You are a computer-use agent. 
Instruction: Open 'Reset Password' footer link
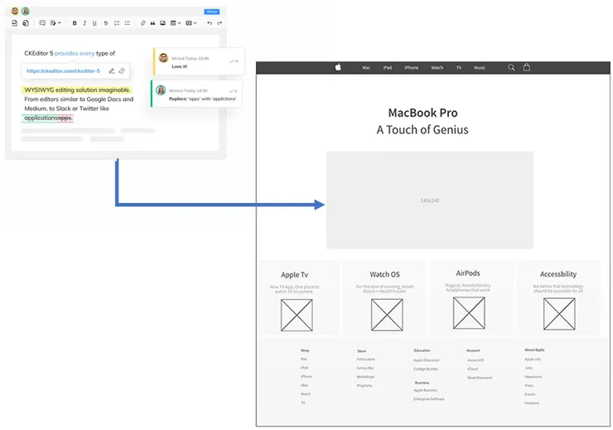tap(480, 378)
